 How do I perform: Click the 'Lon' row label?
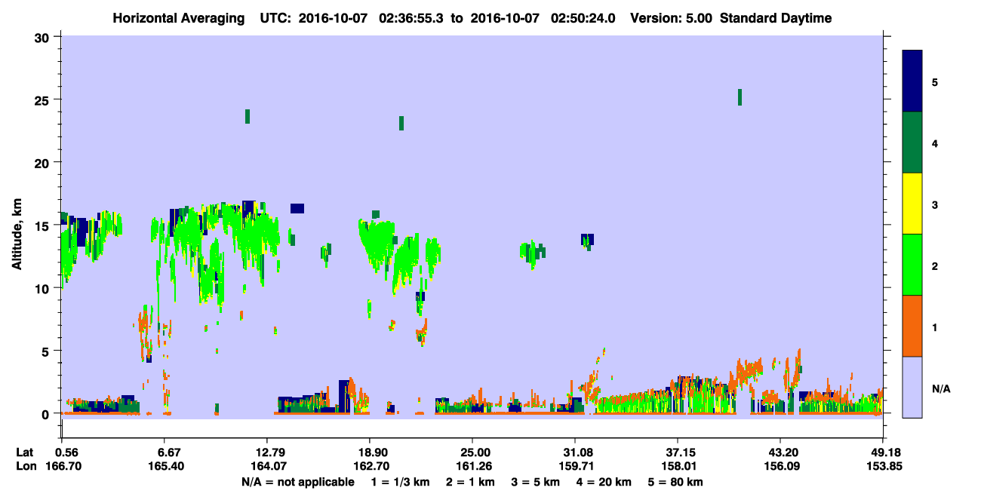pyautogui.click(x=26, y=467)
